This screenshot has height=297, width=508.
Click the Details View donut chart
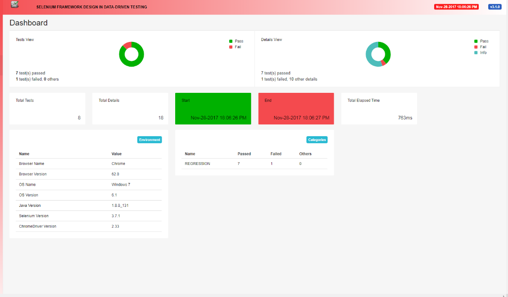pyautogui.click(x=378, y=54)
